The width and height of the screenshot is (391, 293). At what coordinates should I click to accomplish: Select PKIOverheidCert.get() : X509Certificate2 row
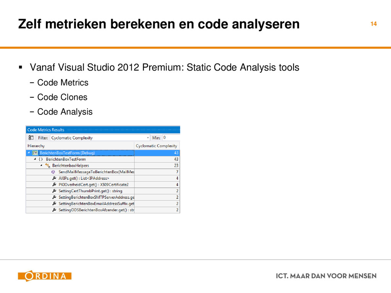click(103, 185)
